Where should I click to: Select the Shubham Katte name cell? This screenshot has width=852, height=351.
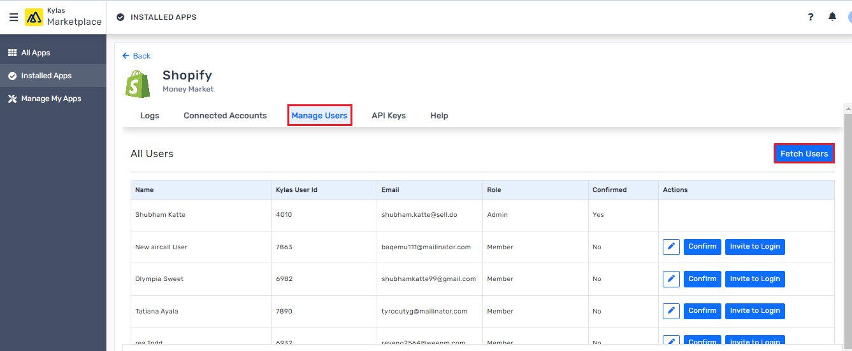click(x=201, y=215)
